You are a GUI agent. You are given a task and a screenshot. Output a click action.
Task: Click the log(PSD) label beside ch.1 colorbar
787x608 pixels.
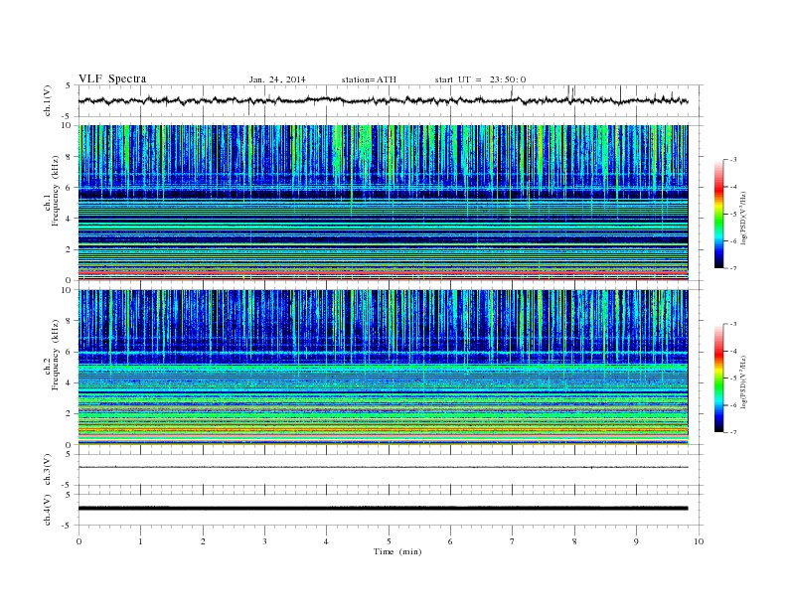coord(743,219)
